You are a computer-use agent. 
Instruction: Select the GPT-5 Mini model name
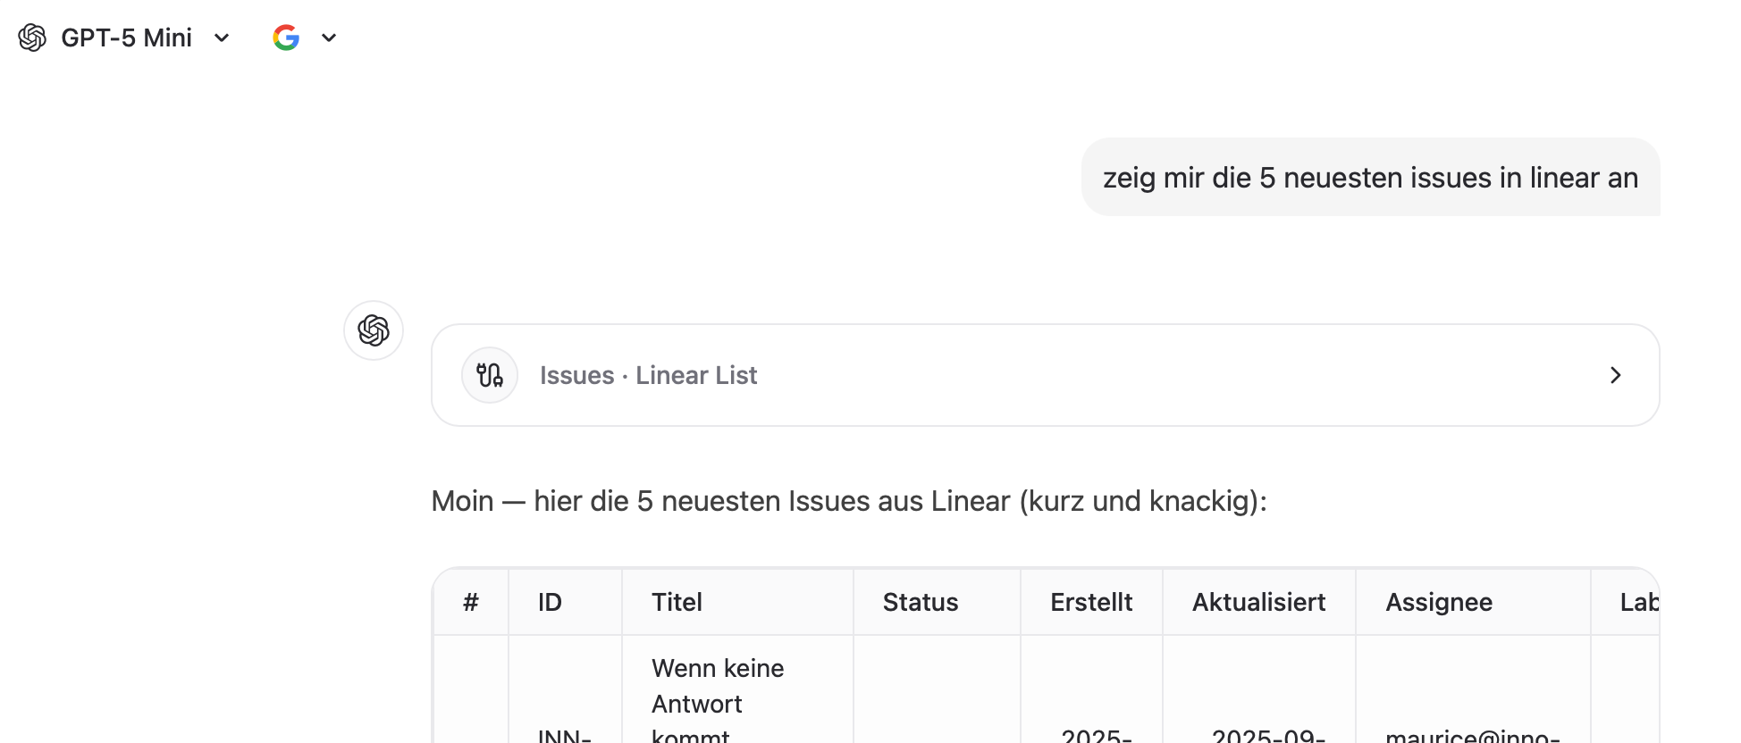point(126,38)
